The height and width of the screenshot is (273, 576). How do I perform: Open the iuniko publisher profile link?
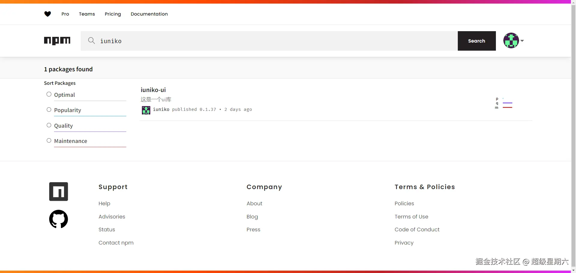coord(161,109)
